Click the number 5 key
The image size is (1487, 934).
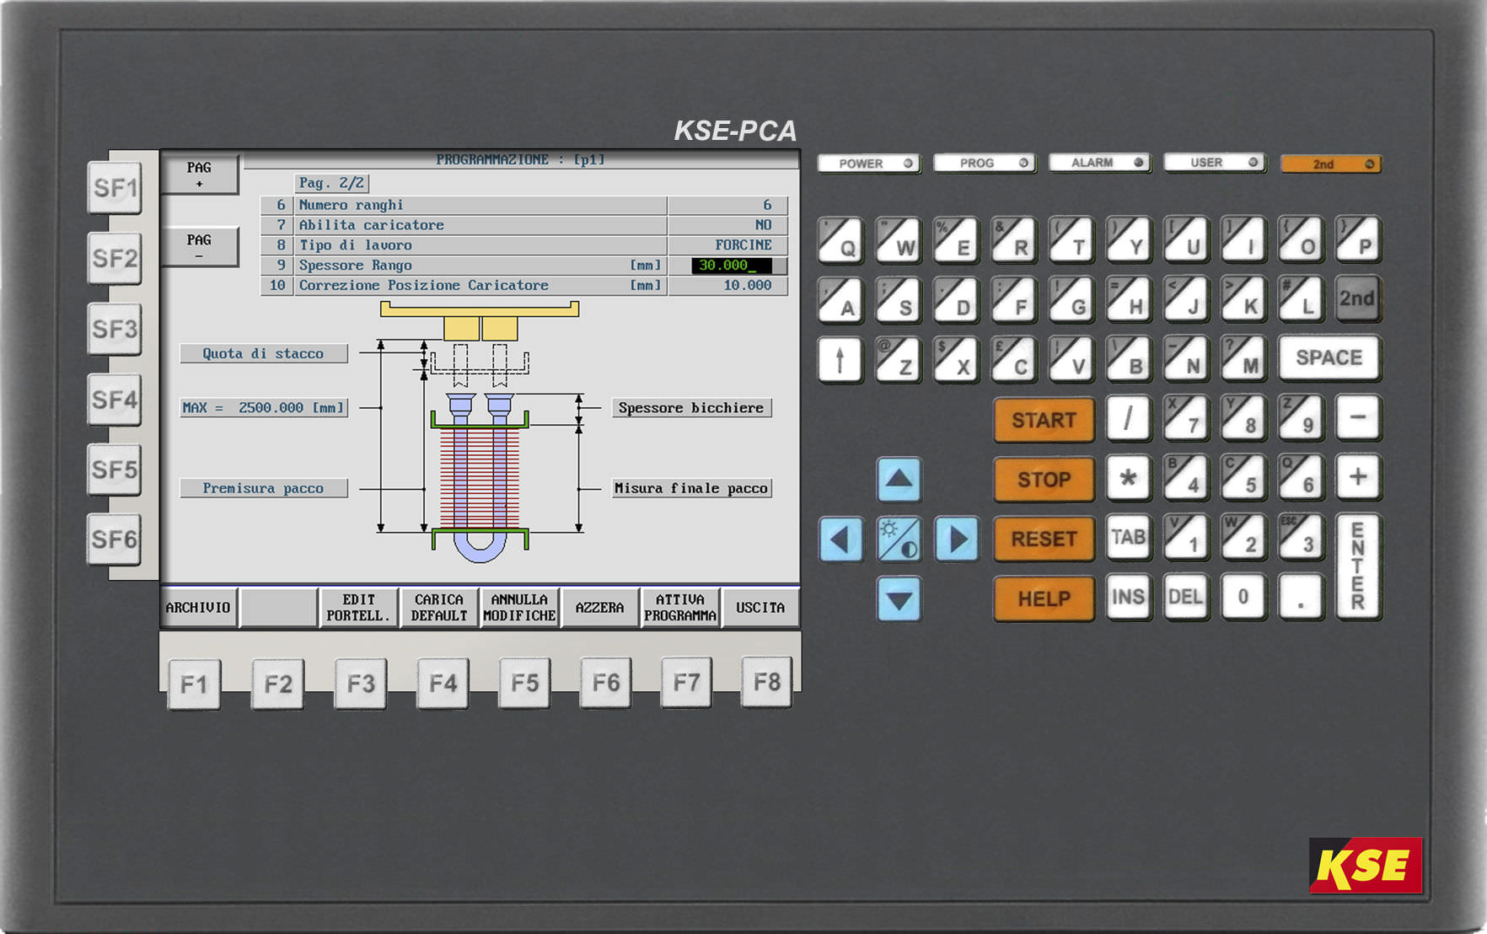click(x=1243, y=477)
